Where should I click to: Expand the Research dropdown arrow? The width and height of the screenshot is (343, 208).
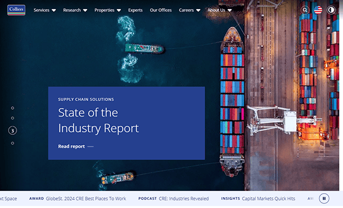pos(85,10)
